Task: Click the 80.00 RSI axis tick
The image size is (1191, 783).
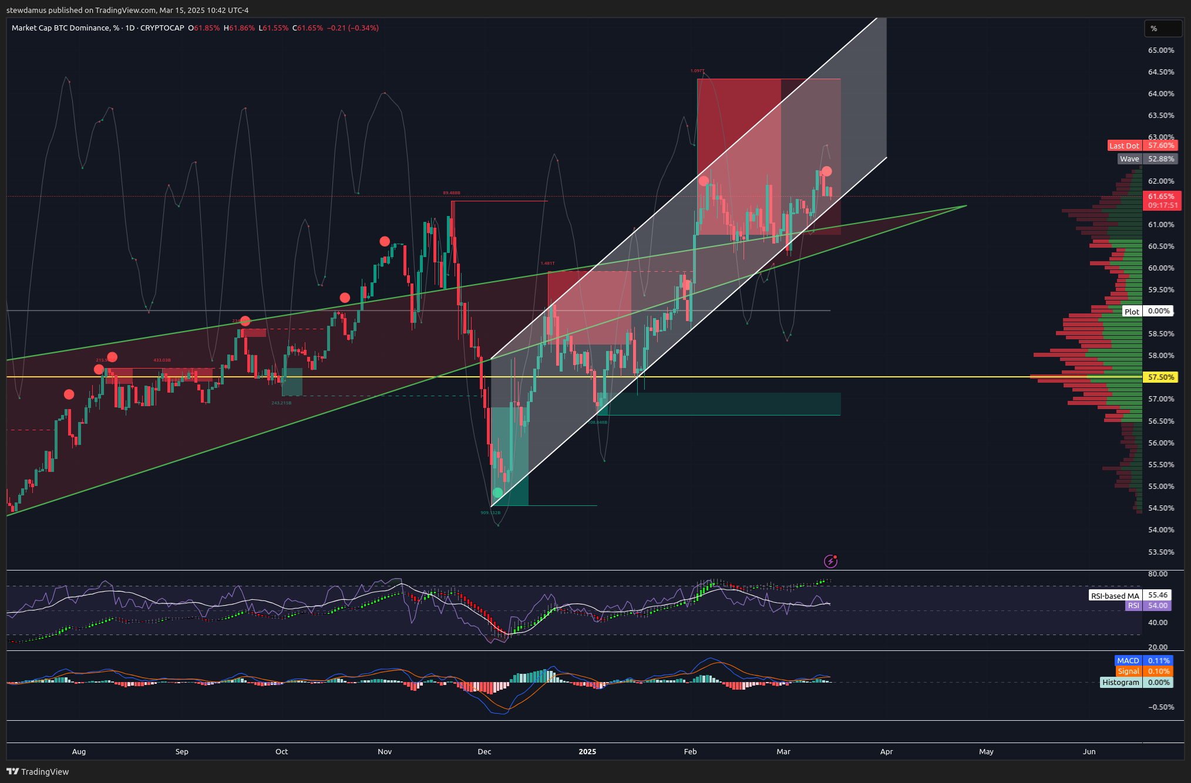Action: (1158, 573)
